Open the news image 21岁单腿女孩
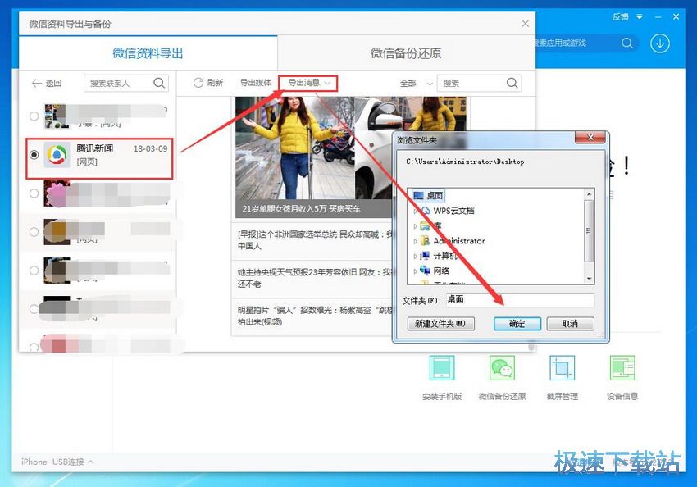 coord(313,157)
